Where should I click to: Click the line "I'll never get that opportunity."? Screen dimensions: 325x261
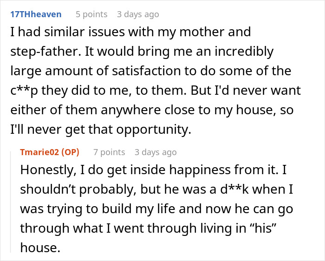101,130
